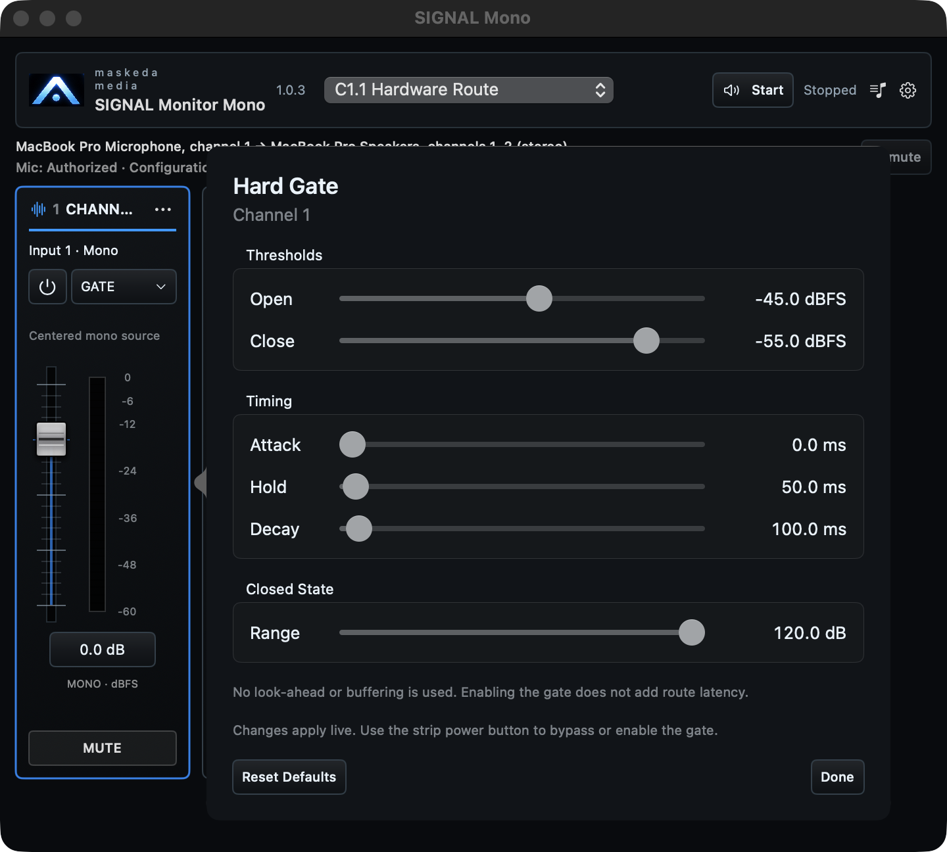Click the speaker icon on Start

pos(731,90)
